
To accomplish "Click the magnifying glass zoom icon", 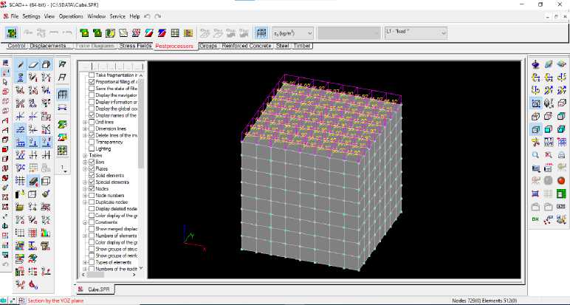I will click(535, 155).
